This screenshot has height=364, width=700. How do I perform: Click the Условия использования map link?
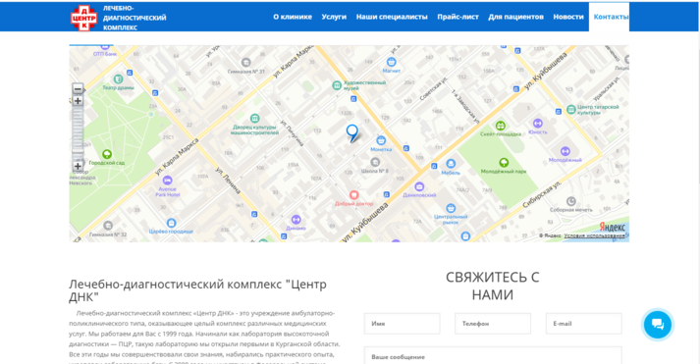tap(594, 235)
